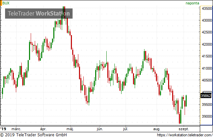Image resolution: width=213 pixels, height=138 pixels.
Task: Open the workstation.teletrader.com link
Action: click(x=185, y=135)
